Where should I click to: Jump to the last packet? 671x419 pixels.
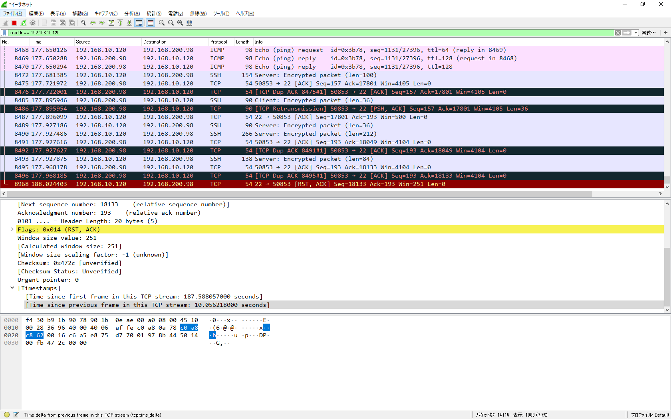pyautogui.click(x=129, y=23)
